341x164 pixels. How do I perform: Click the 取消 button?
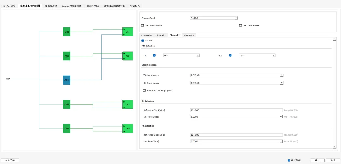pyautogui.click(x=333, y=161)
